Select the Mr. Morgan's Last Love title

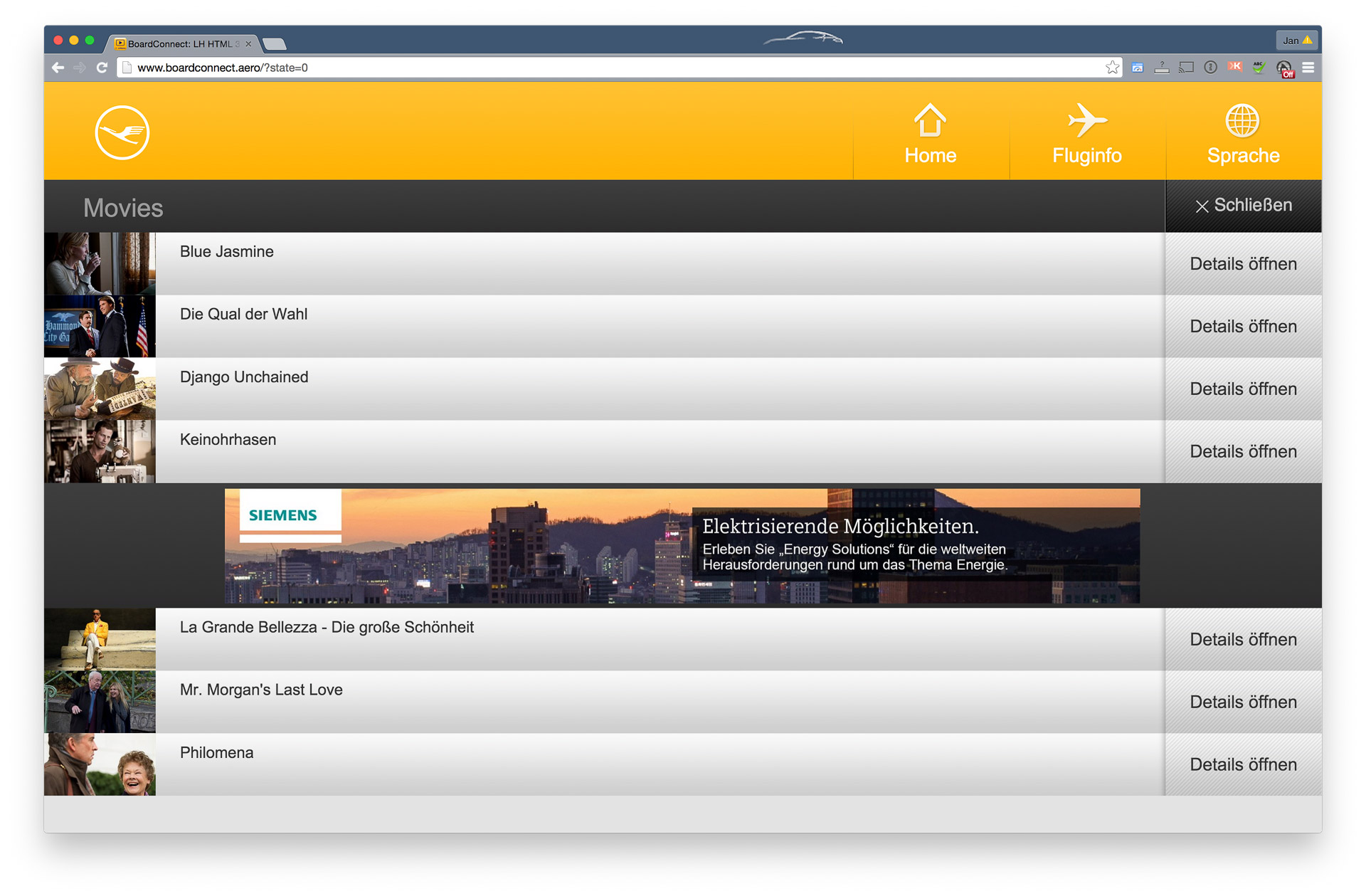tap(261, 690)
